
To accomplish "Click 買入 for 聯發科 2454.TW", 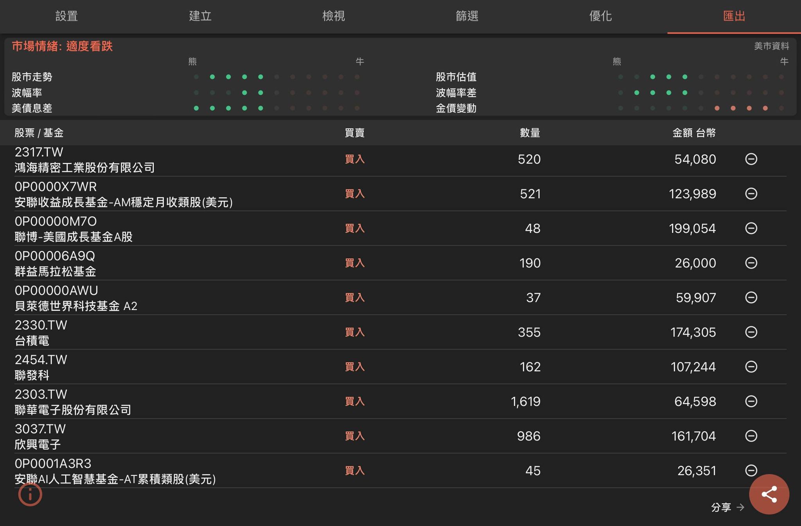I will [x=354, y=367].
